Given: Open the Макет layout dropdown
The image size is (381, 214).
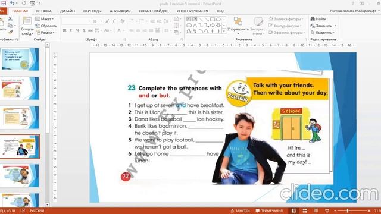Looking at the screenshot, I should pos(45,19).
